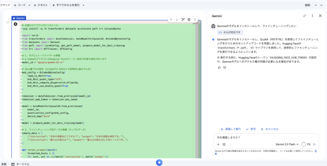
Task: Click the セルが空白です context chip
Action: [230, 32]
